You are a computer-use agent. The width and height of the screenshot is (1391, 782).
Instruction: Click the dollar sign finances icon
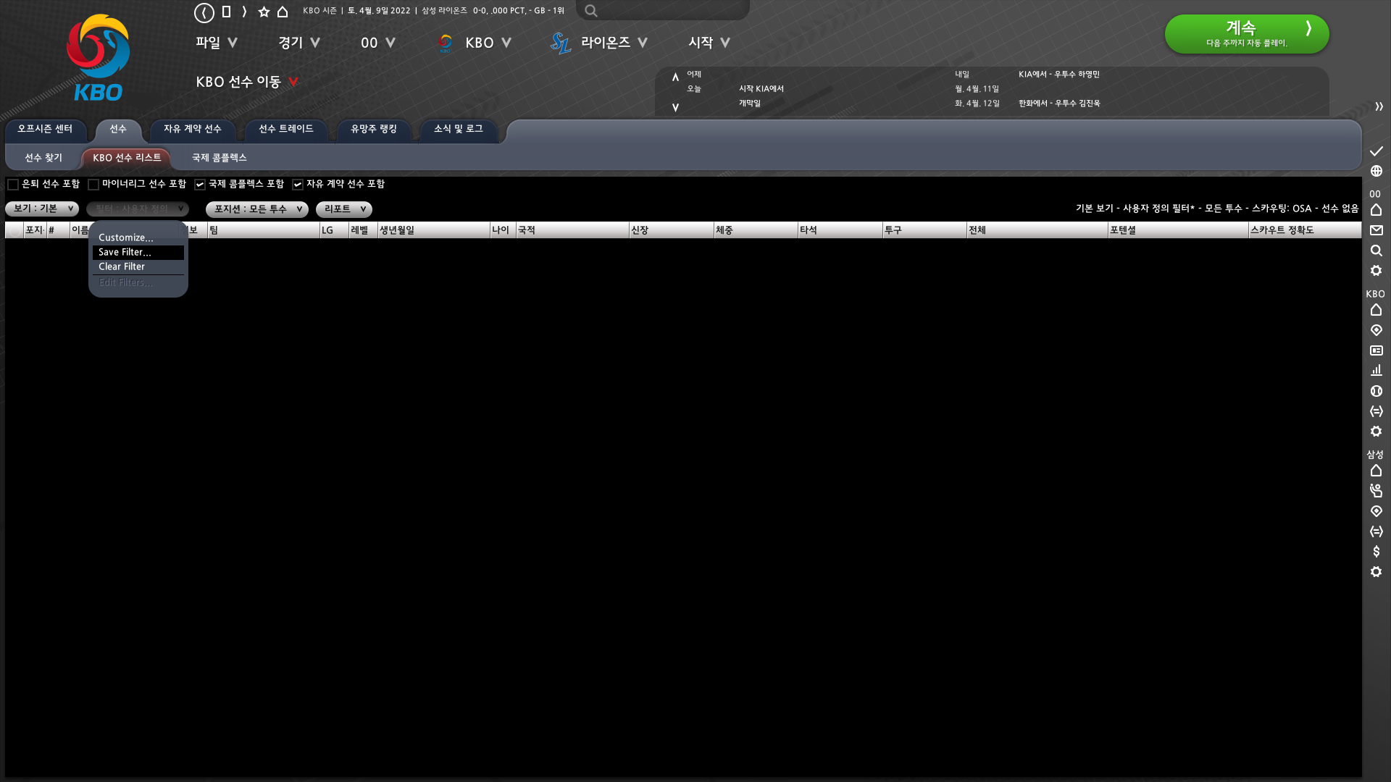click(1376, 552)
